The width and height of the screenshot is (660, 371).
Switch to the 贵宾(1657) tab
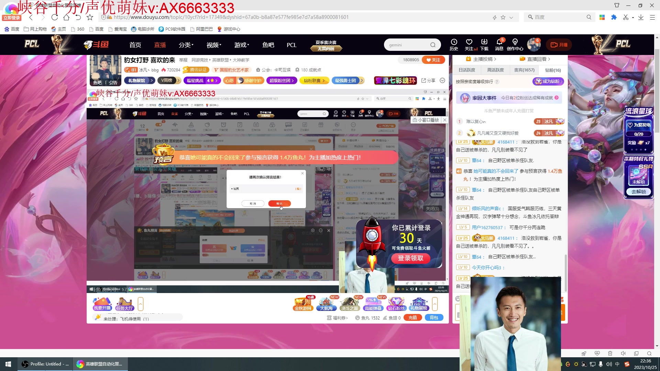tap(524, 70)
